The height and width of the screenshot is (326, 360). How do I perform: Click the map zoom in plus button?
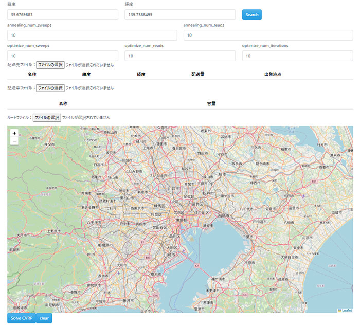click(14, 133)
